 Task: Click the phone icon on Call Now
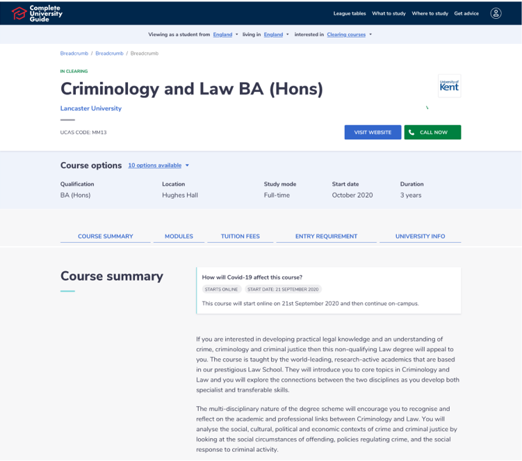click(x=411, y=132)
